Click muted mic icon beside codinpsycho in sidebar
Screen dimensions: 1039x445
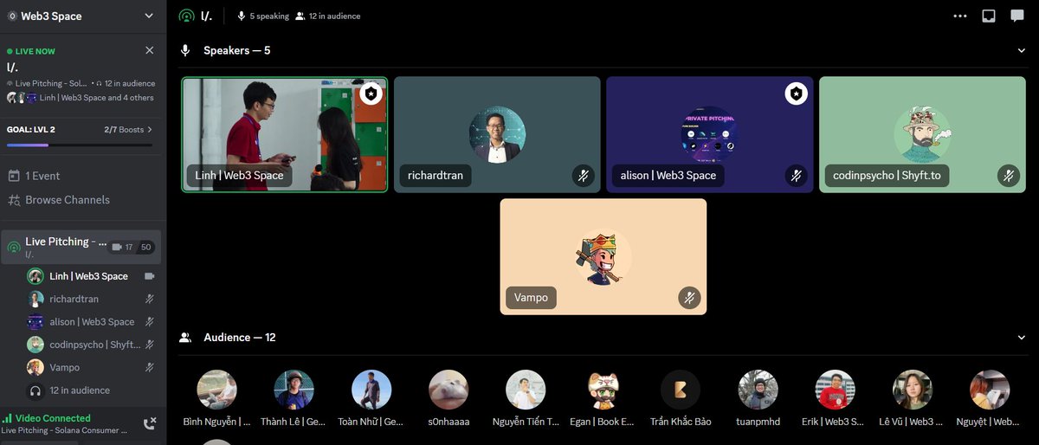pos(150,345)
